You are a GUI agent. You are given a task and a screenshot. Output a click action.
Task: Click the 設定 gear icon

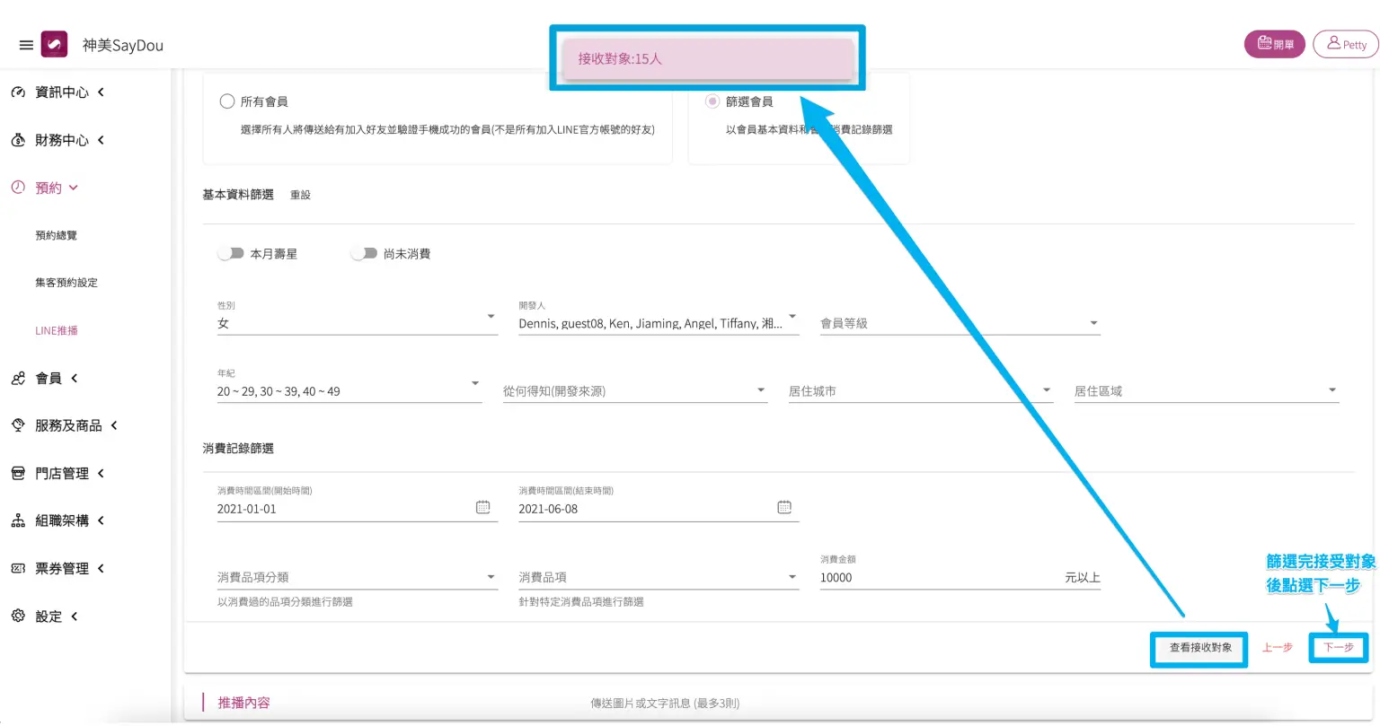(x=18, y=617)
